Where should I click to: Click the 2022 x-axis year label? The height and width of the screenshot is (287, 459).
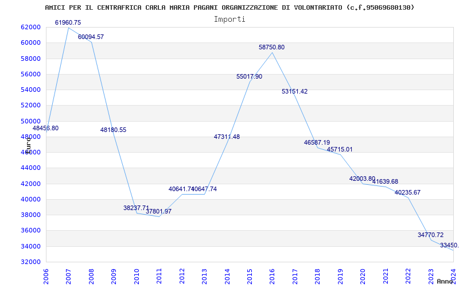(x=408, y=276)
